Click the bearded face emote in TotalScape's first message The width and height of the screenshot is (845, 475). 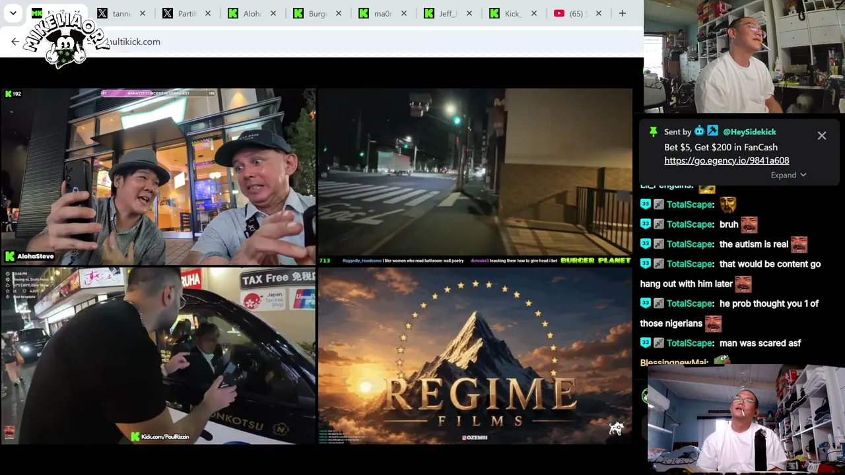pyautogui.click(x=727, y=205)
